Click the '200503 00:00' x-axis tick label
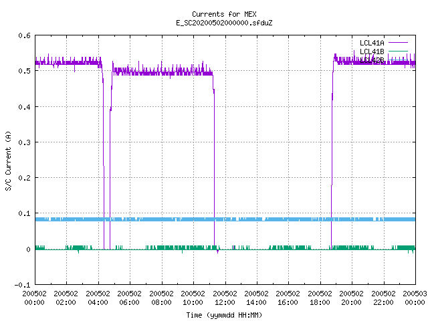428x321 pixels. point(415,298)
